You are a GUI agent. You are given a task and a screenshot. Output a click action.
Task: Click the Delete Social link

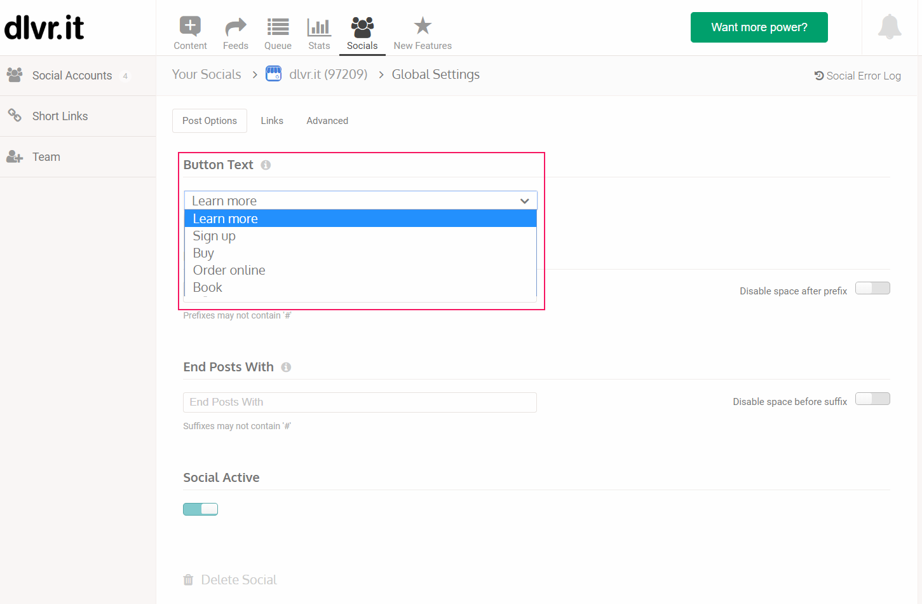(x=239, y=580)
